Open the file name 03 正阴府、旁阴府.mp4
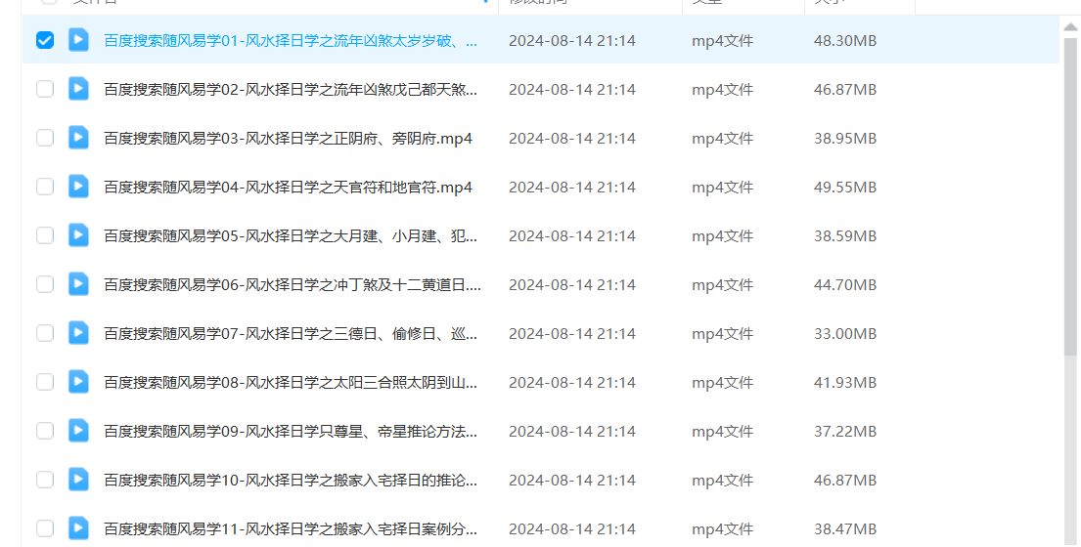Image resolution: width=1081 pixels, height=547 pixels. point(288,138)
